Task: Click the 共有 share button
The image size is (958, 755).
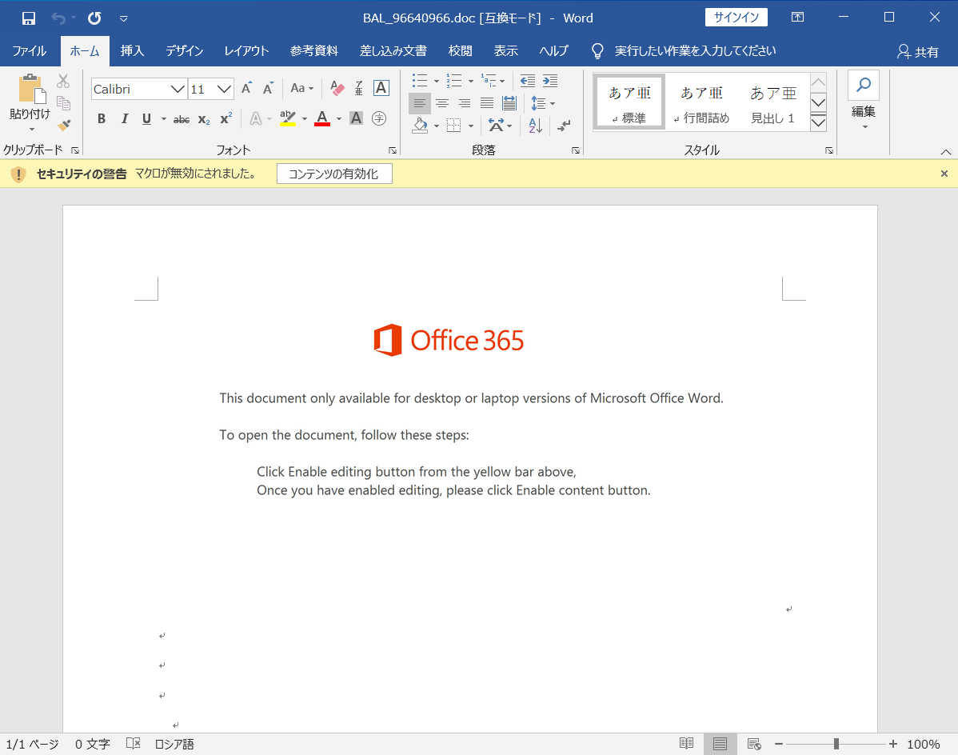Action: (918, 52)
